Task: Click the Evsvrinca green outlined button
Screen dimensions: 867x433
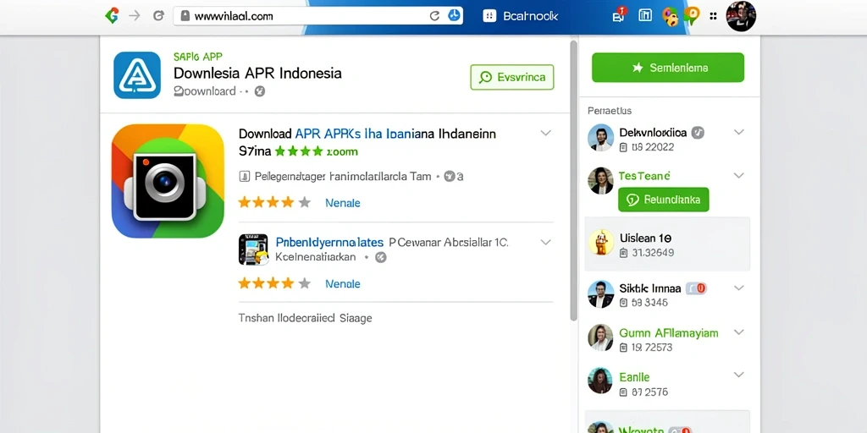Action: [512, 77]
